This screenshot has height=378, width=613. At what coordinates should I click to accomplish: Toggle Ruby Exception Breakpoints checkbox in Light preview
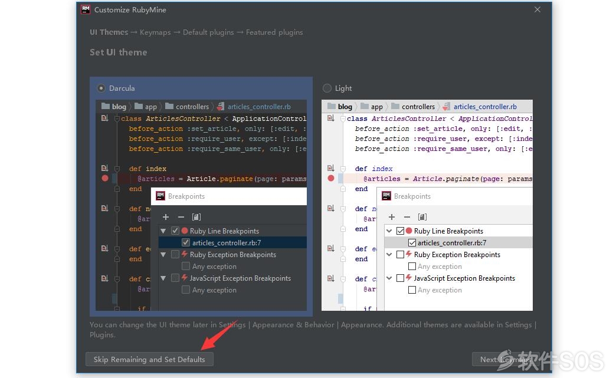[401, 255]
